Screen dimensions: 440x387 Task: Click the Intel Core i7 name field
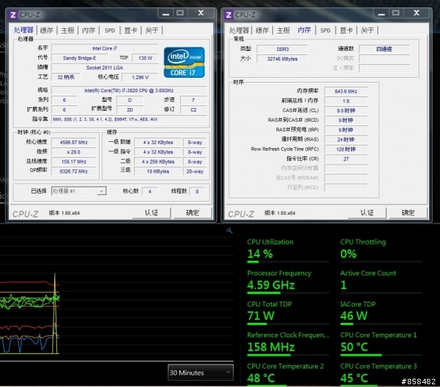tap(104, 48)
